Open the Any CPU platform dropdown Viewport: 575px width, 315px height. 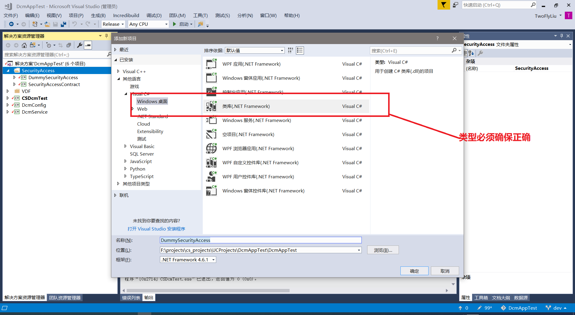148,24
